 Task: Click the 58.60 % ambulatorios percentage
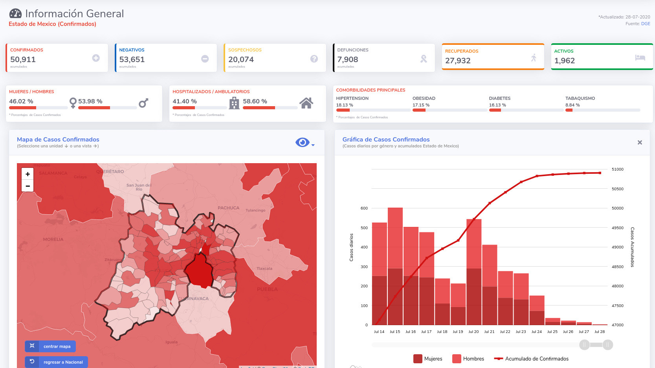point(255,101)
